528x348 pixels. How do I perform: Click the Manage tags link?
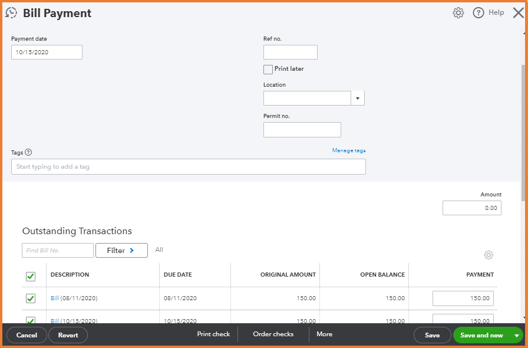tap(349, 150)
